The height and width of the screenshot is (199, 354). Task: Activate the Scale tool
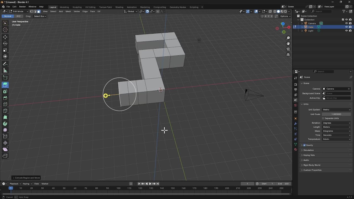pos(5,50)
